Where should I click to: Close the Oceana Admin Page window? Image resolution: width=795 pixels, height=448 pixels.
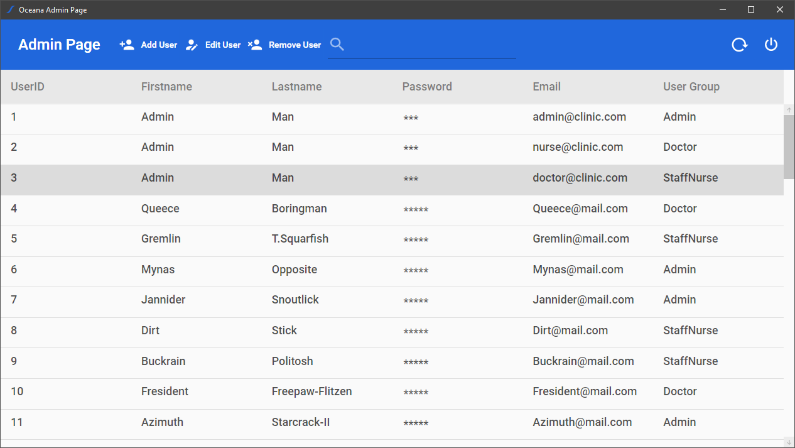(x=780, y=9)
